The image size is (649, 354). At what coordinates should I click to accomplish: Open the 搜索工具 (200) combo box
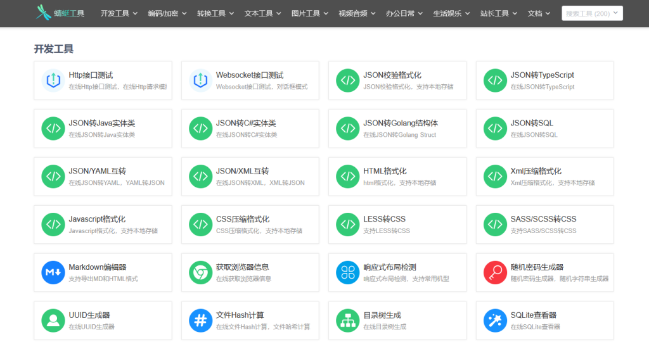592,13
